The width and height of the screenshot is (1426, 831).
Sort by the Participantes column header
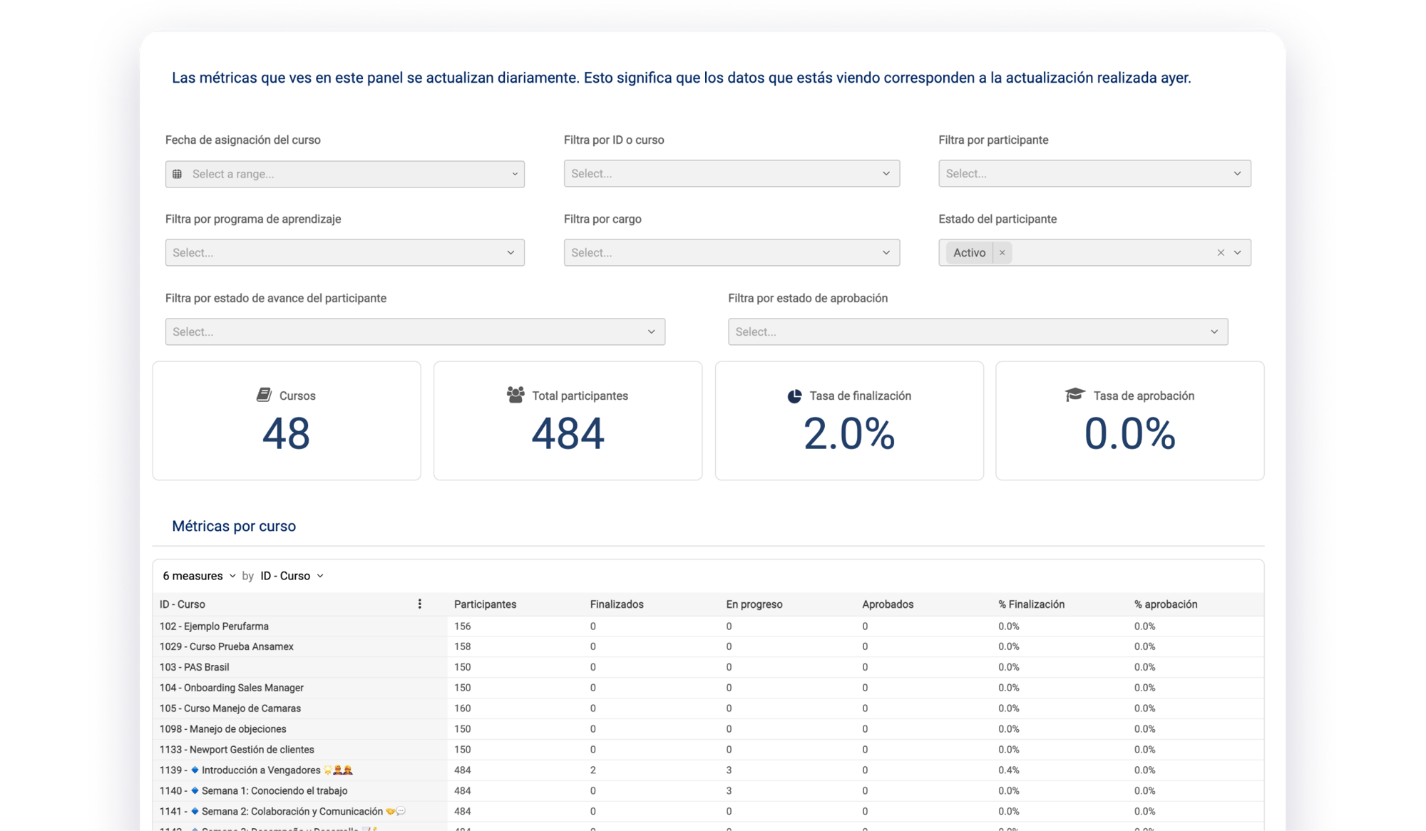tap(485, 604)
